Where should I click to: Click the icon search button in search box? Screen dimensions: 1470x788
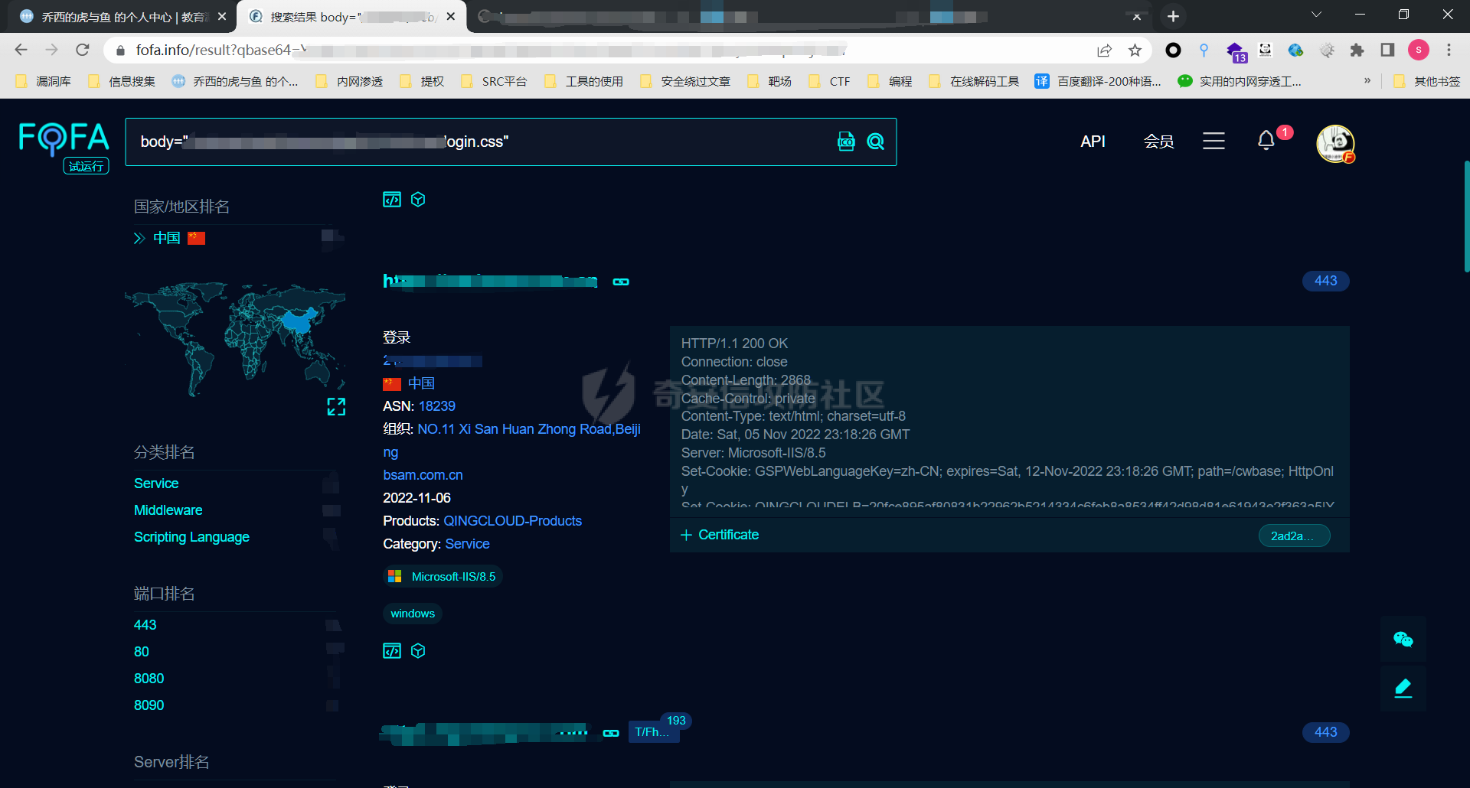tap(846, 142)
